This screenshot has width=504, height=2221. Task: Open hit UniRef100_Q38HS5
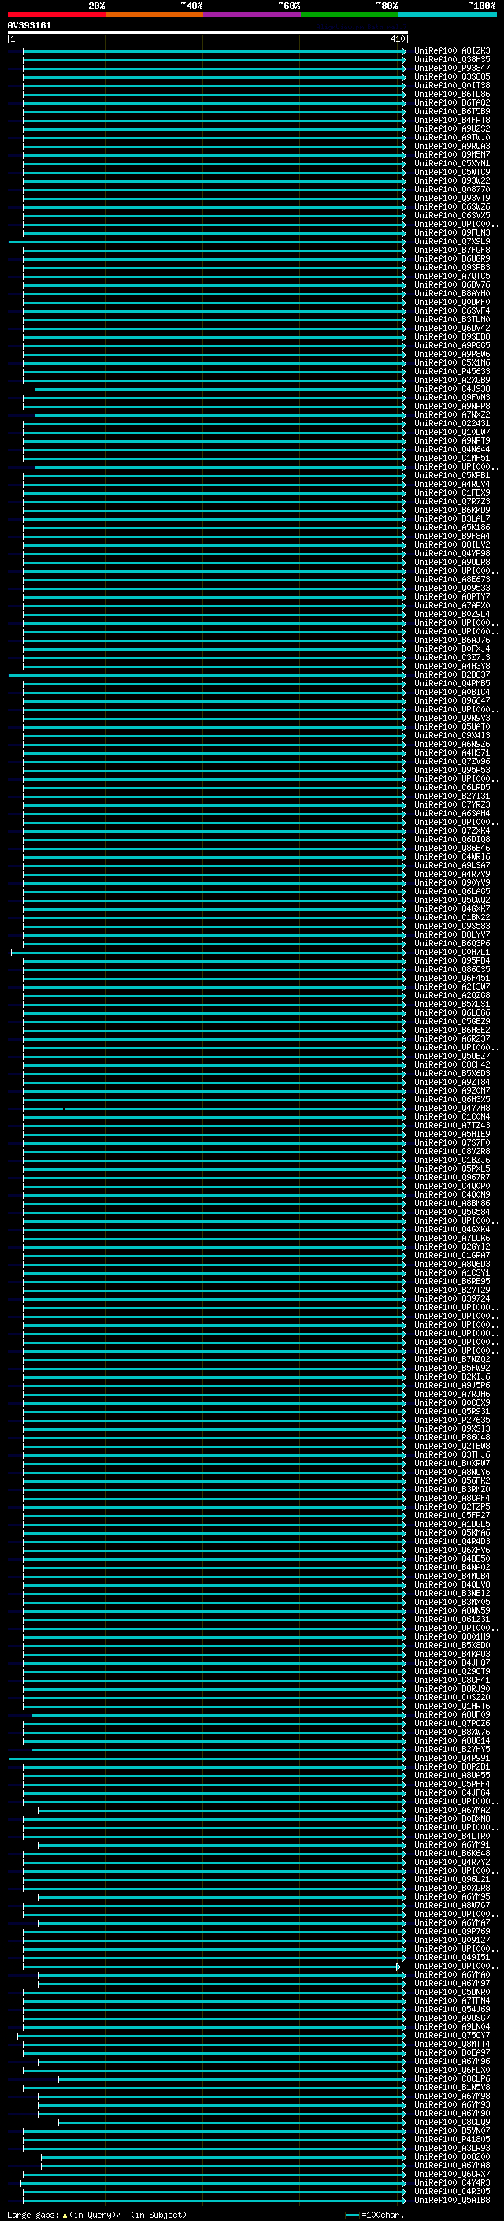(x=452, y=60)
